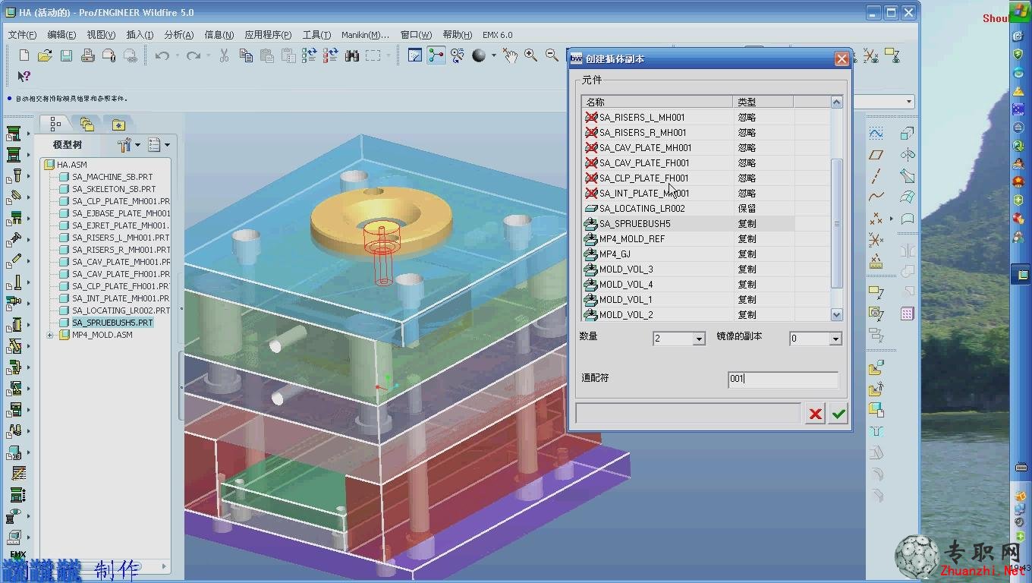Select MP4_MOLD_REF row in dialog list
The height and width of the screenshot is (583, 1032).
[x=706, y=239]
